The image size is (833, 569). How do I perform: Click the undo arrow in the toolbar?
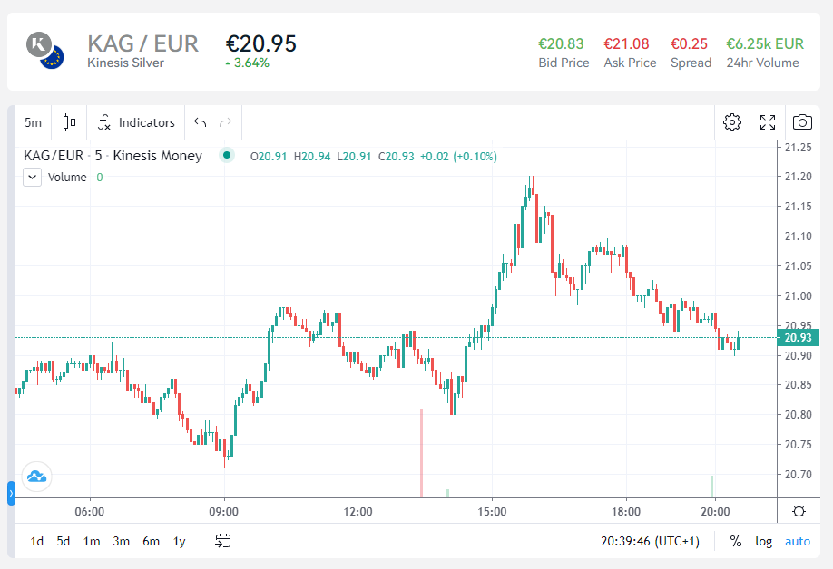point(201,121)
